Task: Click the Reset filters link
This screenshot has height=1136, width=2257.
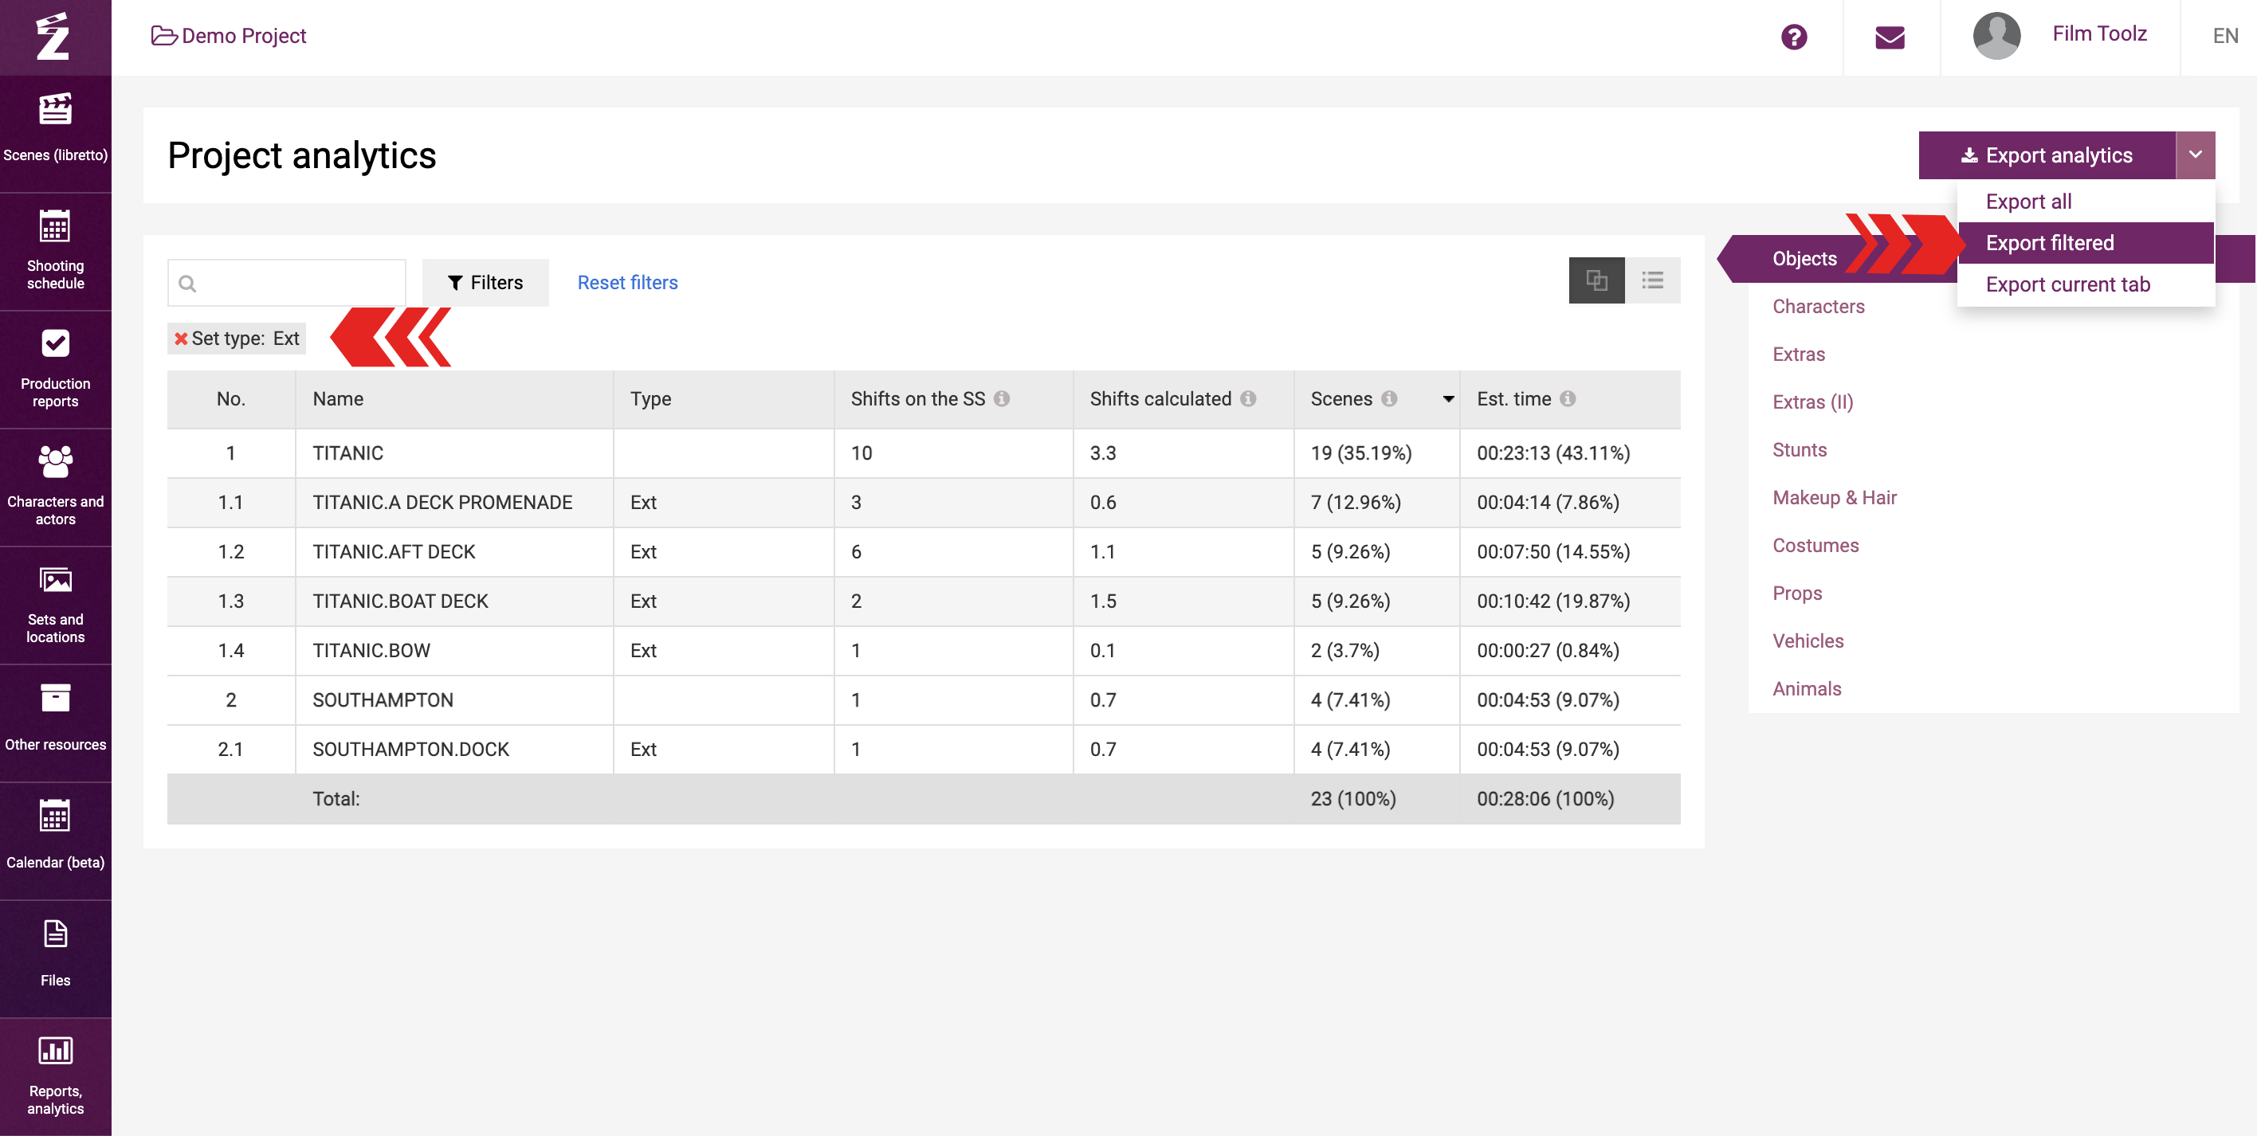Action: coord(627,282)
